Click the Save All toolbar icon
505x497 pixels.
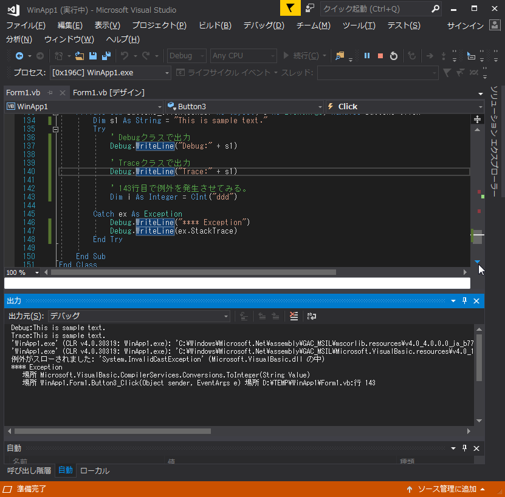click(106, 56)
